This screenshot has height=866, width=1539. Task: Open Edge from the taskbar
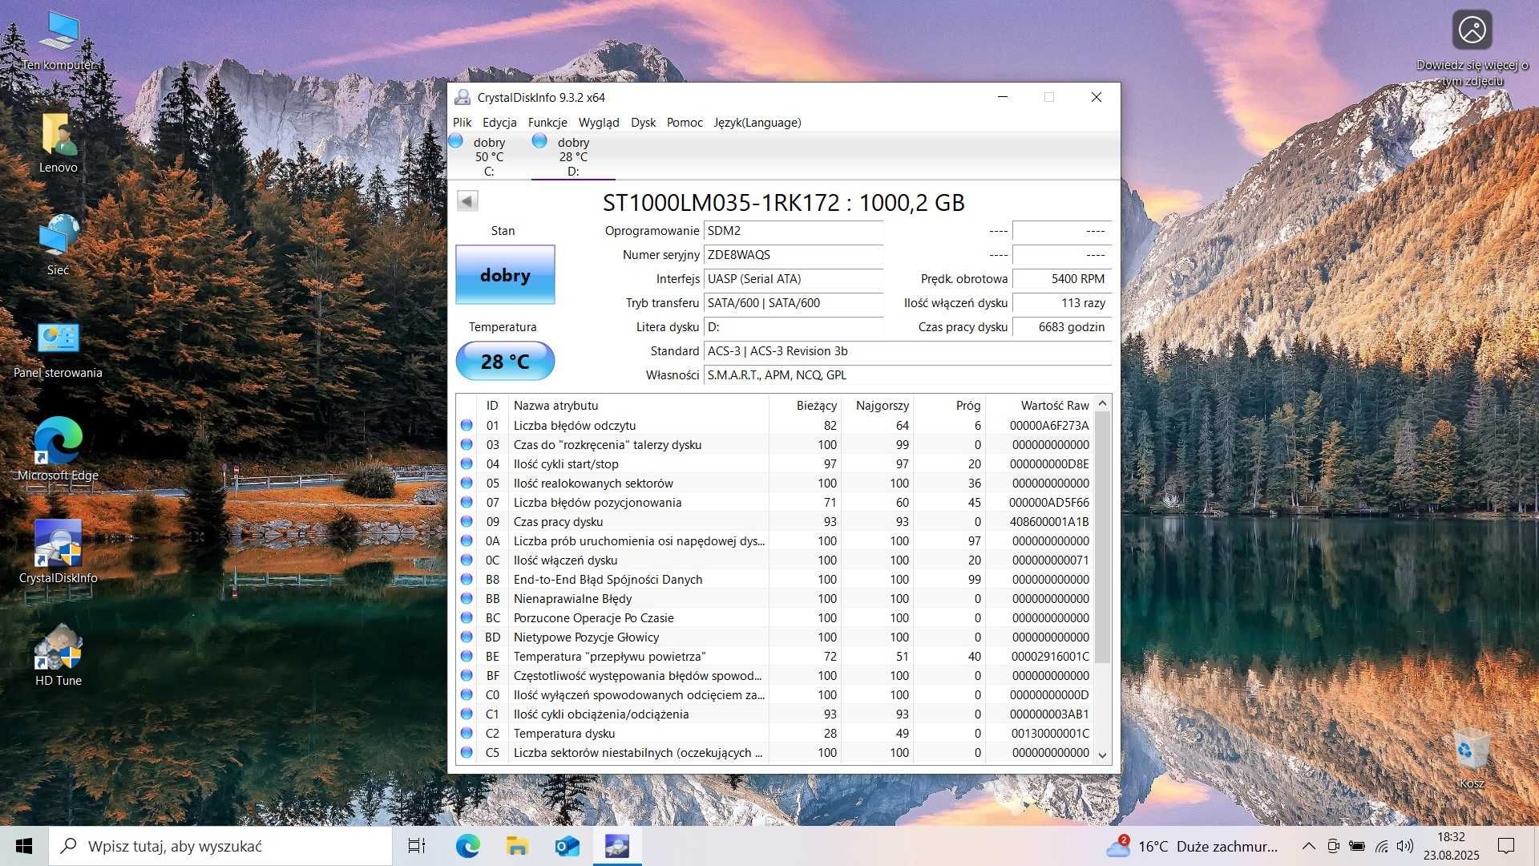pyautogui.click(x=468, y=846)
